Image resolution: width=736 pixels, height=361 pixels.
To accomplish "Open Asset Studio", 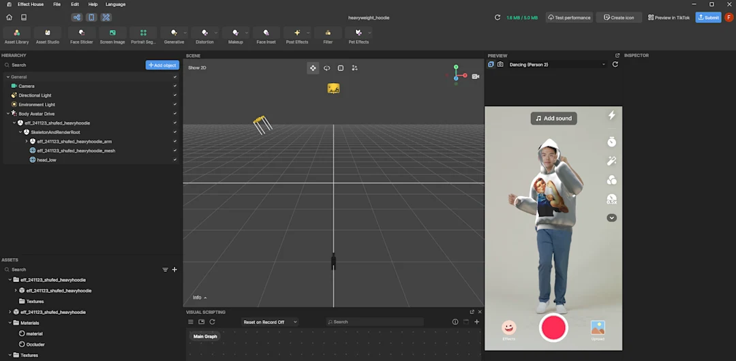I will 48,36.
